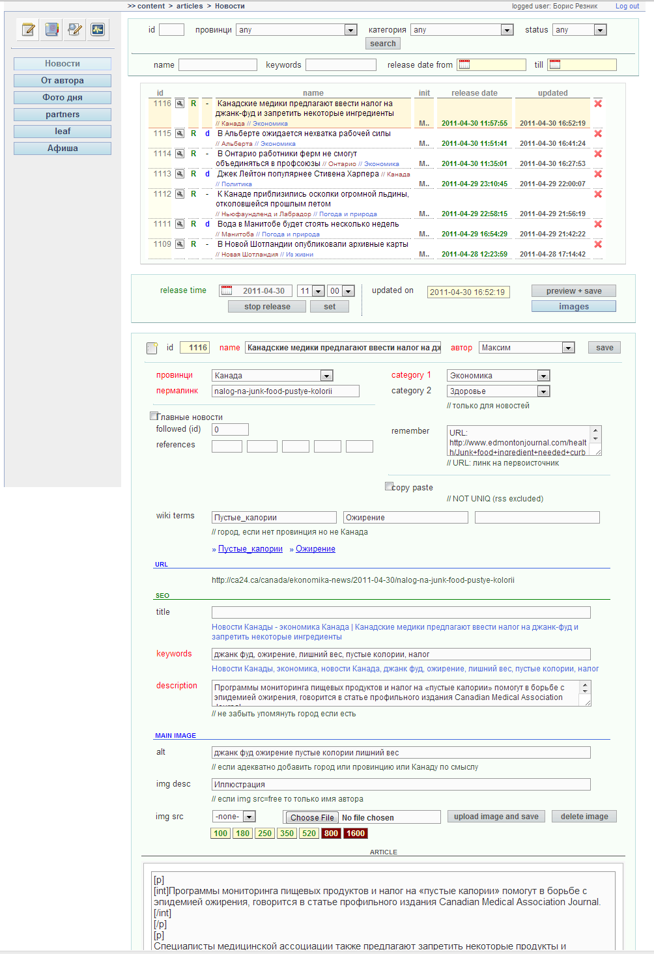Focus the SEO title input field
Screen dimensions: 654x954
click(x=401, y=613)
